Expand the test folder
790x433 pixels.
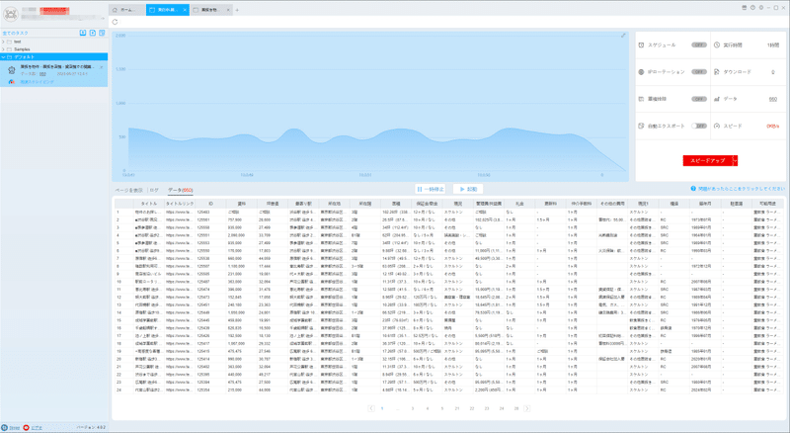(x=3, y=42)
